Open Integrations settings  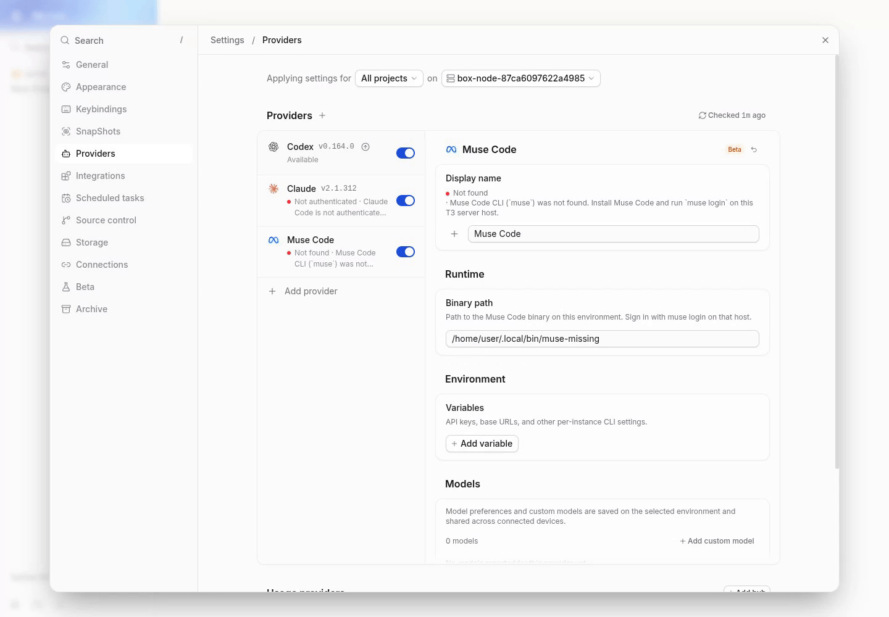[124, 176]
